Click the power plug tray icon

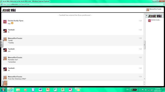tap(148, 90)
